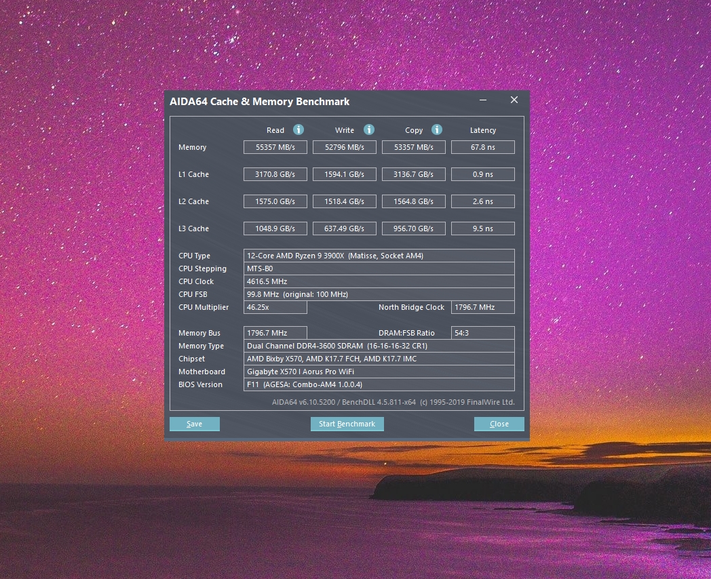Click CPU FSB value 99.8 MHz
Screen dimensions: 711x579
coord(379,294)
